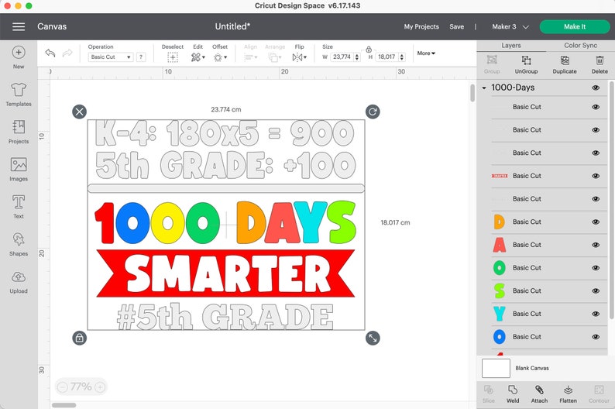Expand the More toolbar menu
Image resolution: width=615 pixels, height=409 pixels.
pyautogui.click(x=426, y=53)
